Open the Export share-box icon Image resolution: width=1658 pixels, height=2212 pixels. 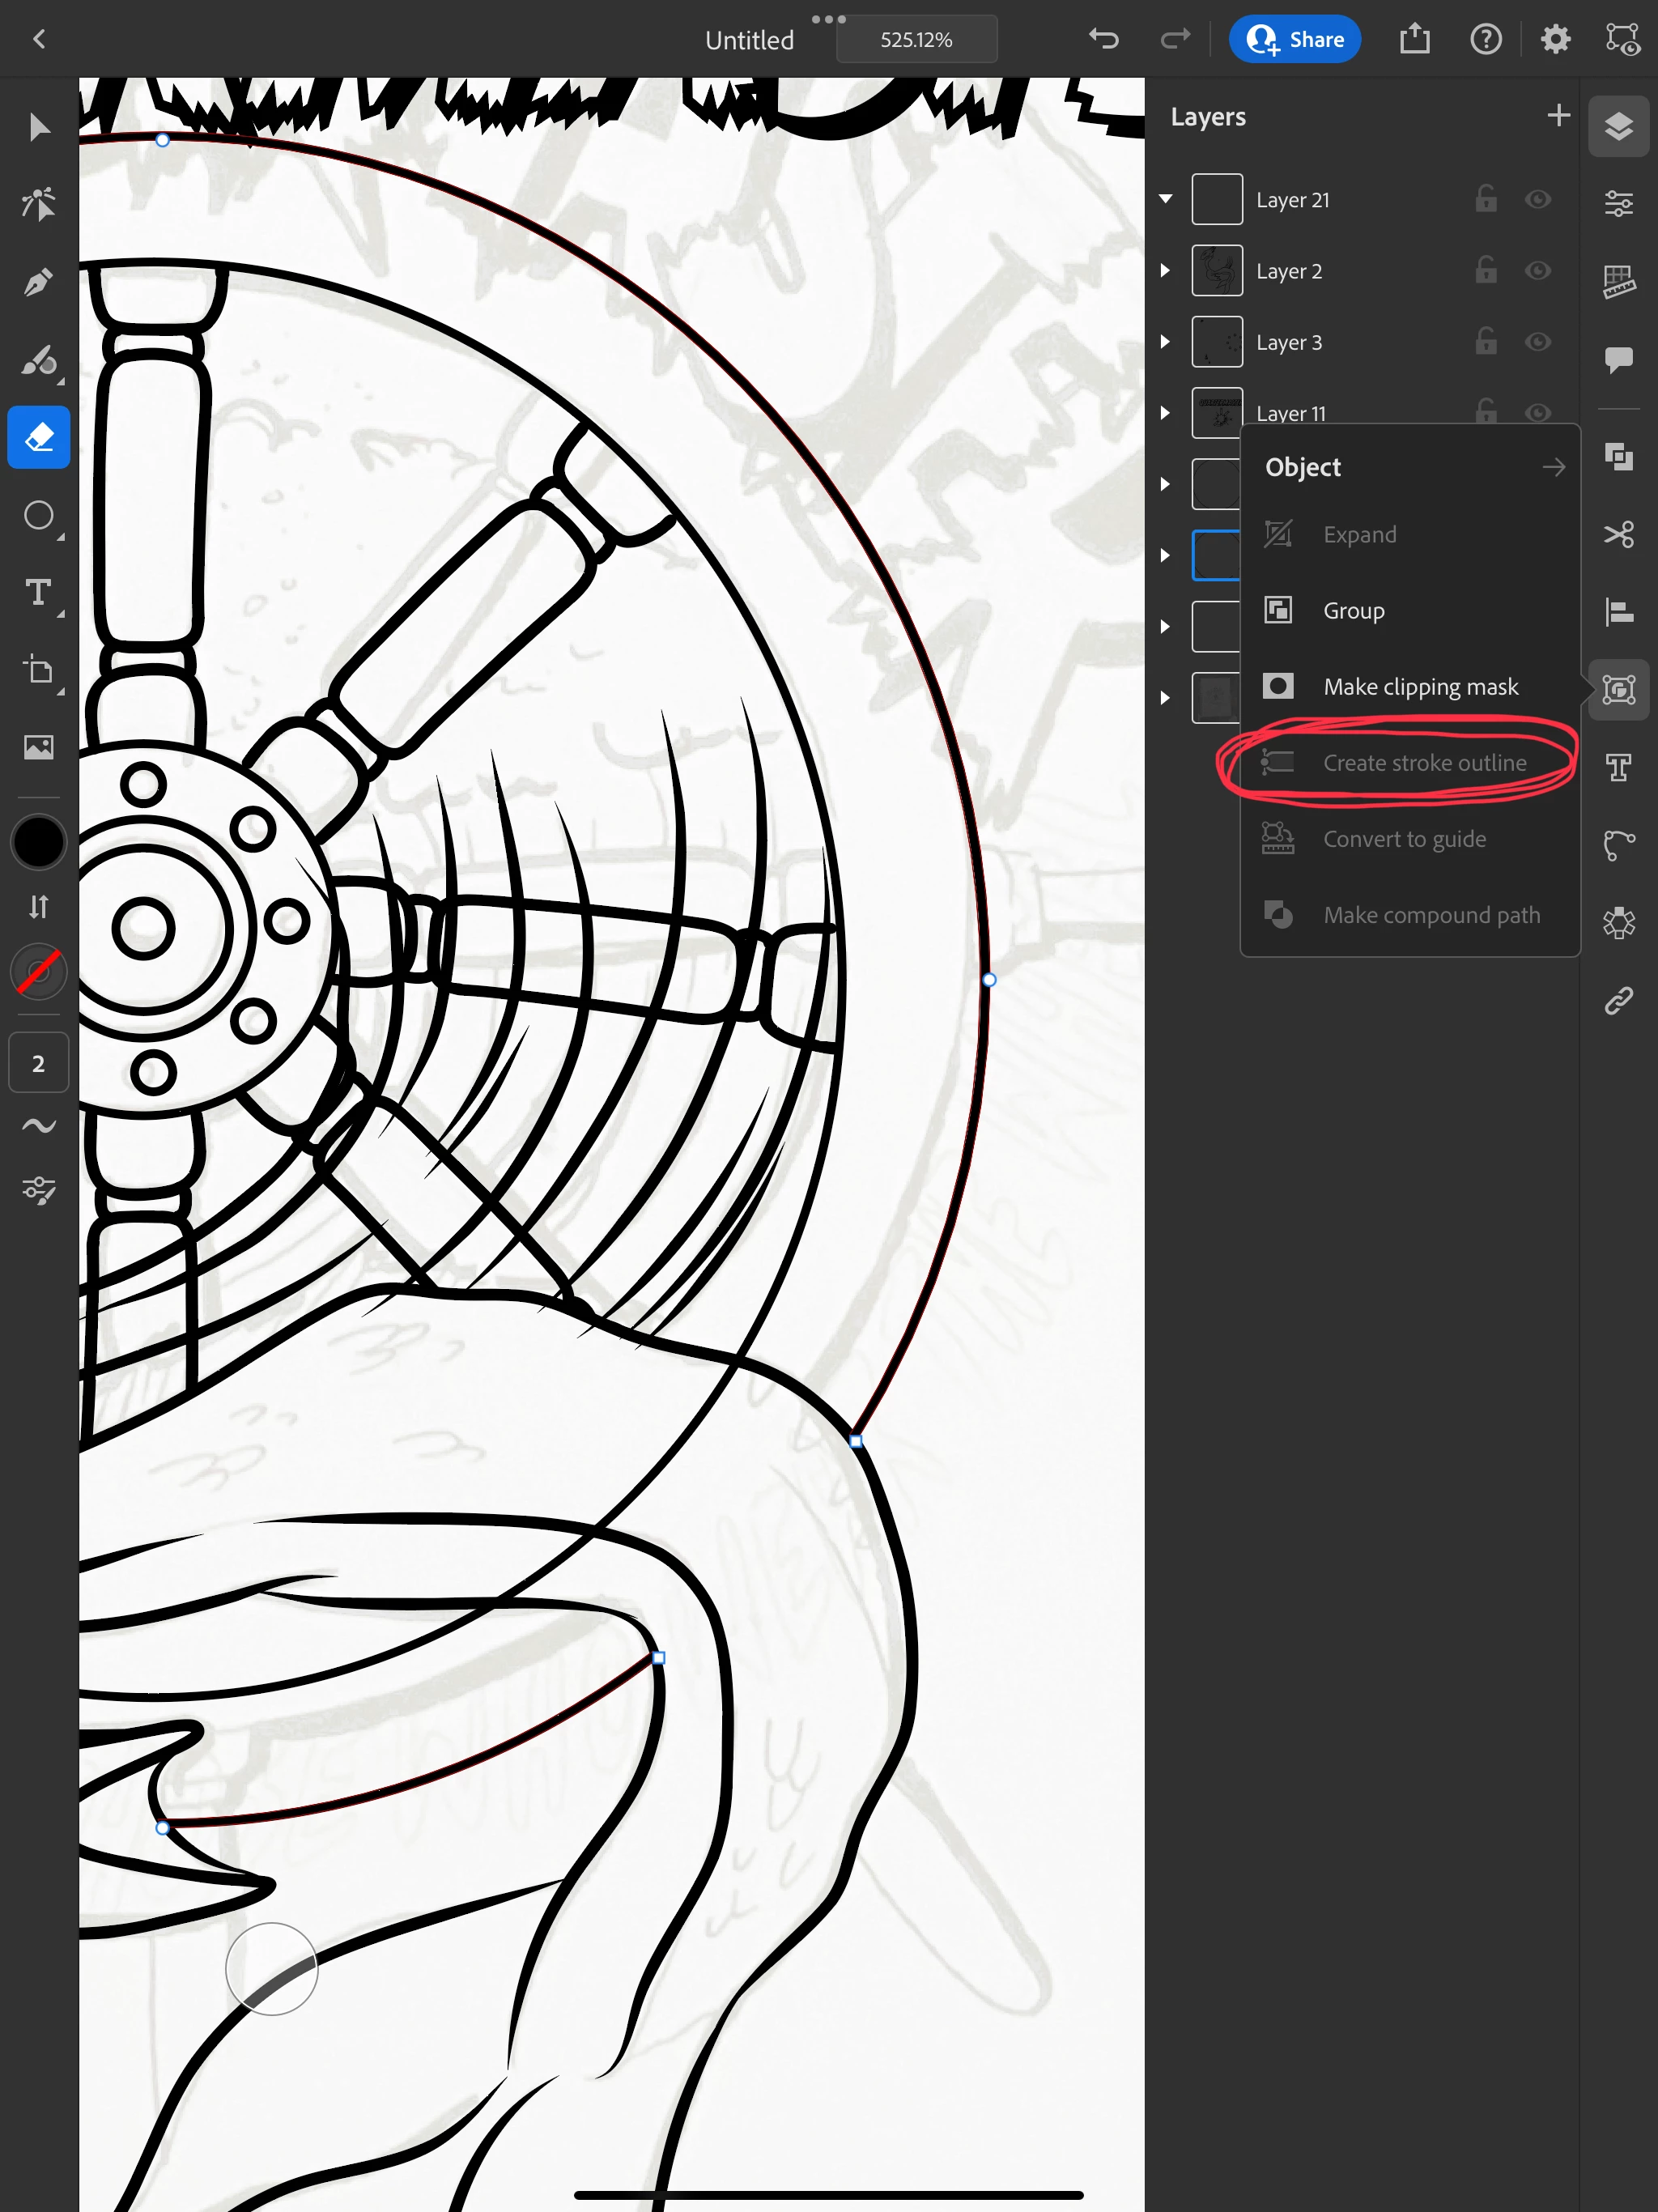(1414, 39)
